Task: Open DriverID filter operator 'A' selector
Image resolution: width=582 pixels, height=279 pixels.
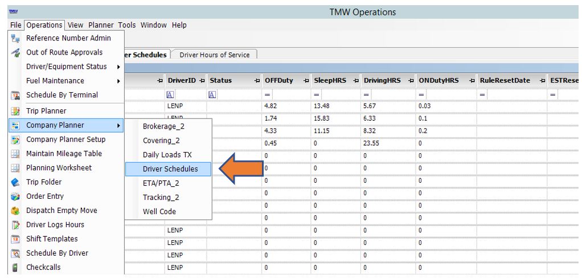Action: pos(170,95)
